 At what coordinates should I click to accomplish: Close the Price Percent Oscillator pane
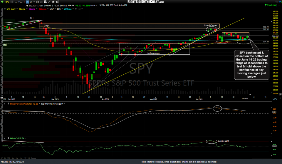(x=5, y=104)
